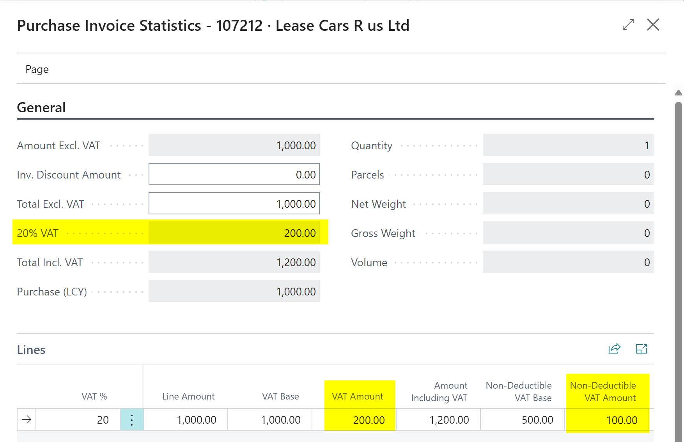Click the VAT % cell showing 20
684x442 pixels.
click(x=78, y=420)
